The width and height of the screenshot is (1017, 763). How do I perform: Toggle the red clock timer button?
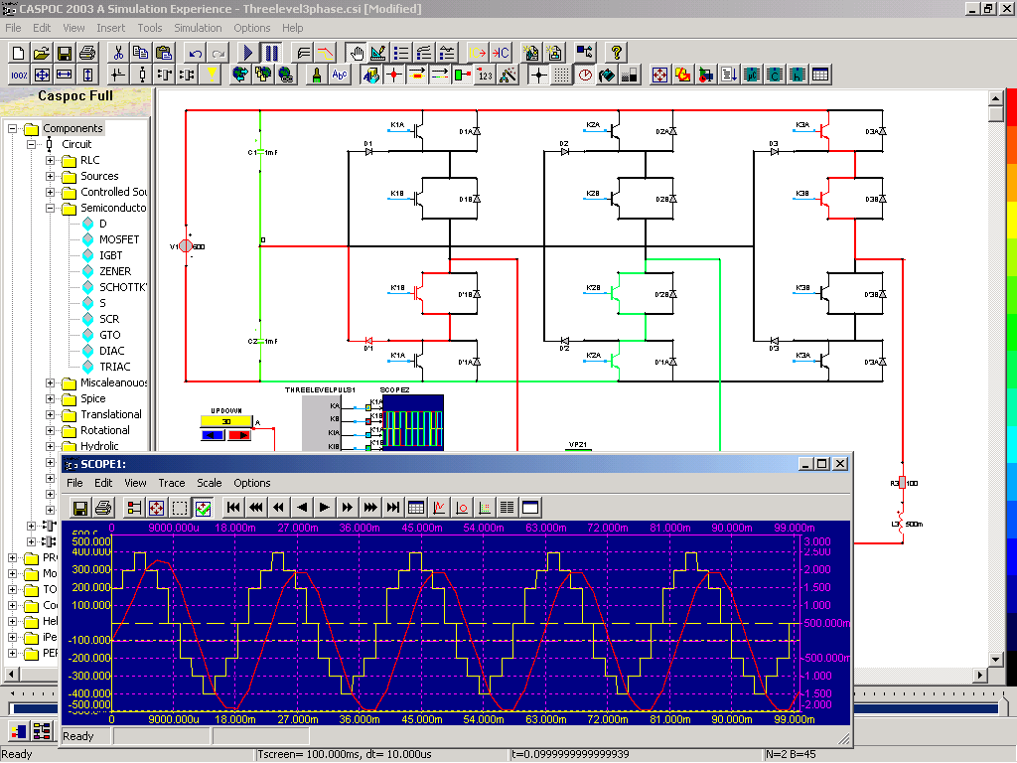click(585, 75)
